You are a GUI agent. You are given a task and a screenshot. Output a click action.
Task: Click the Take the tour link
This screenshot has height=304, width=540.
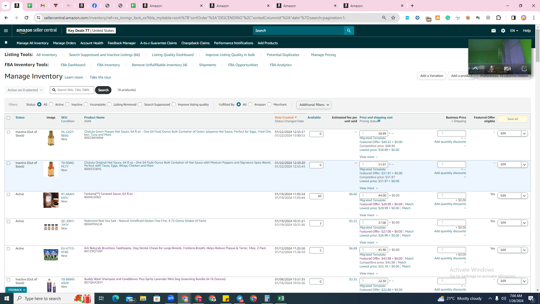coord(100,77)
